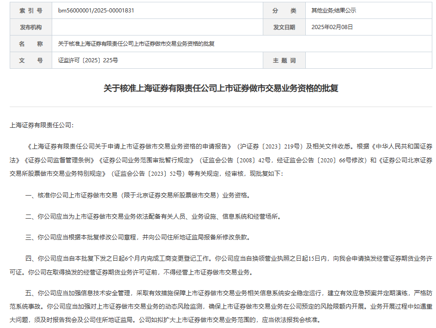The width and height of the screenshot is (436, 328).
Task: Click category value 其他业务;结果公示
Action: [x=333, y=10]
